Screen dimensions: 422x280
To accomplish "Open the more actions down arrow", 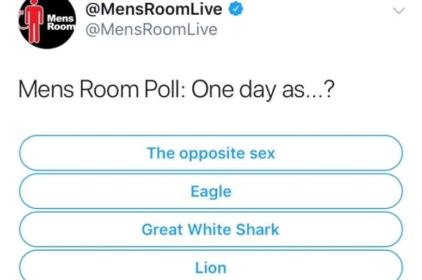I will (399, 11).
